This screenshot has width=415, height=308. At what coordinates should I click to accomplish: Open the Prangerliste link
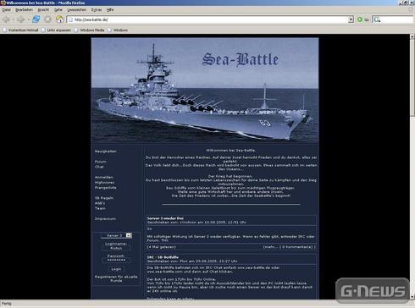coord(106,187)
